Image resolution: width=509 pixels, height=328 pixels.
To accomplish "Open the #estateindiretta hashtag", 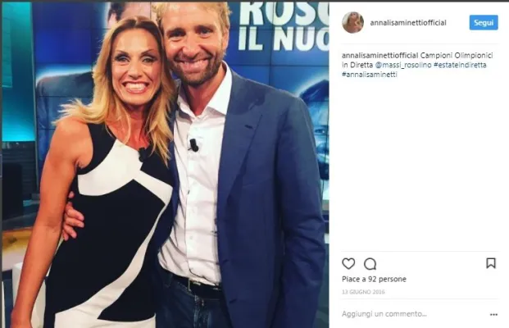I will 460,65.
